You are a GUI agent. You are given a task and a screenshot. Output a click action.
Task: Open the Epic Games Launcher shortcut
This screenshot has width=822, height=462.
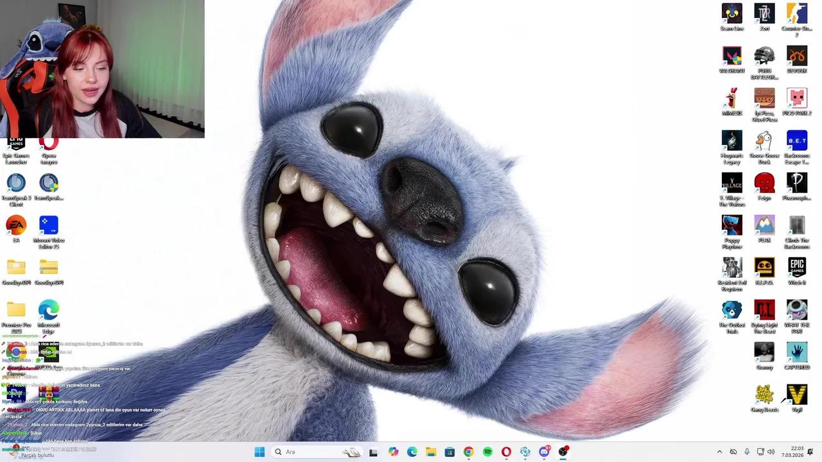pos(16,151)
